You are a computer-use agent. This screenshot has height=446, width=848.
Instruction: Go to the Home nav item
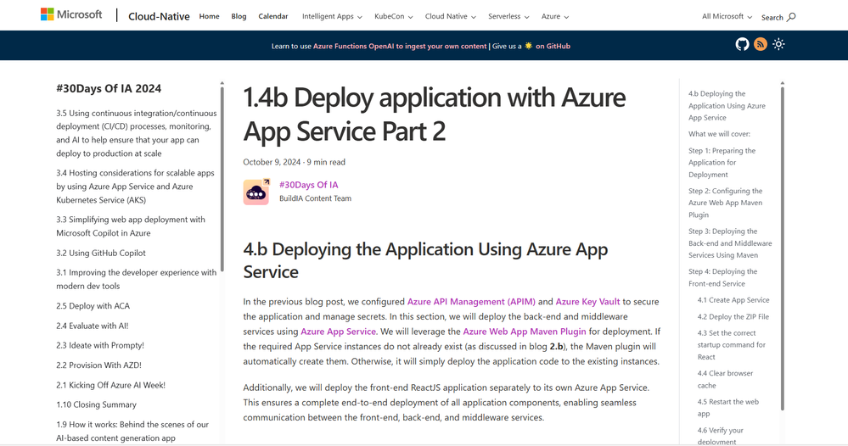click(x=210, y=16)
